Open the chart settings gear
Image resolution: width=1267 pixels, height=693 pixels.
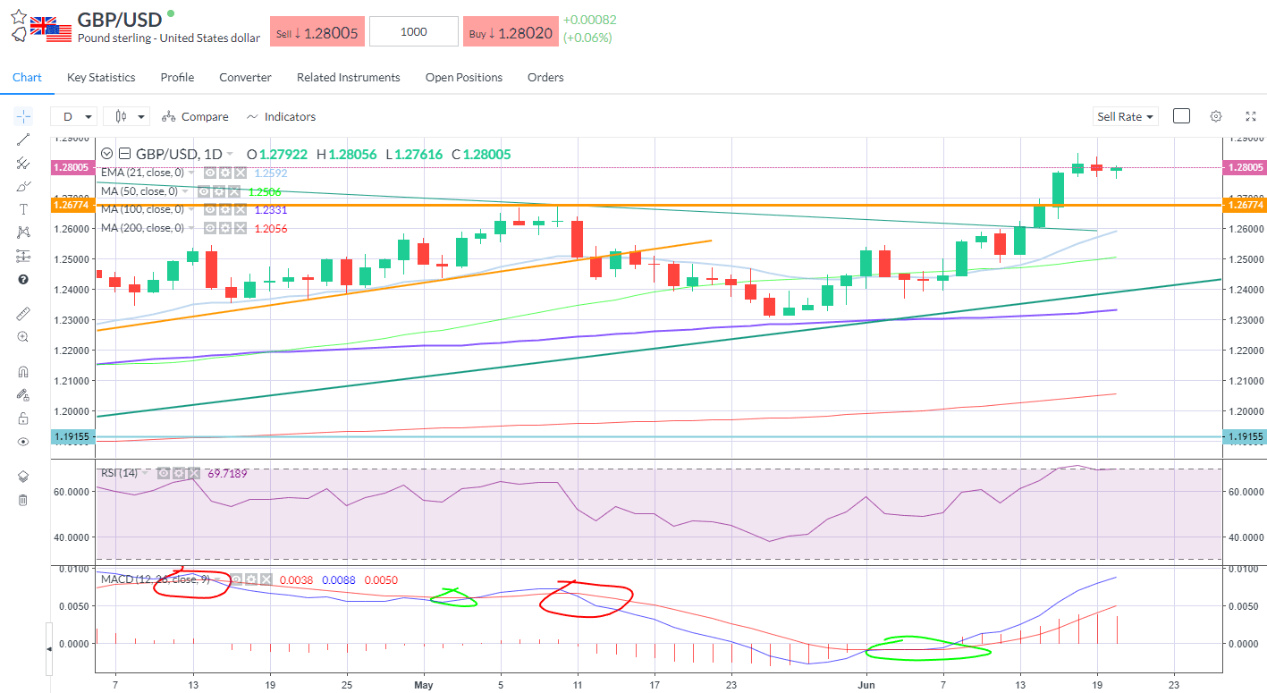pyautogui.click(x=1216, y=116)
